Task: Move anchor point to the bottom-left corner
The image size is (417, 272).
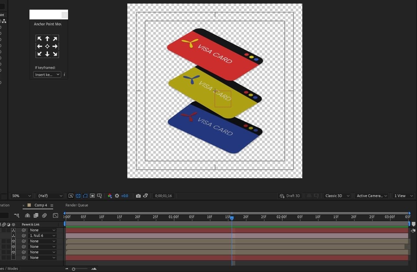Action: click(x=40, y=54)
